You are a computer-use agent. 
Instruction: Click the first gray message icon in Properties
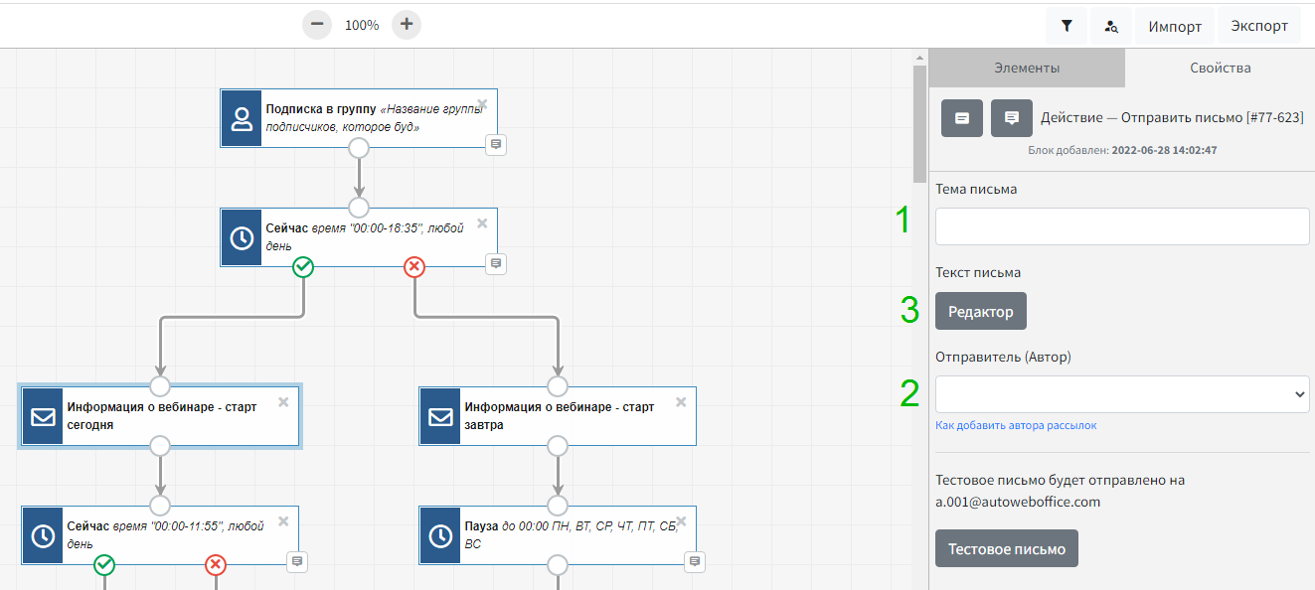click(x=962, y=118)
